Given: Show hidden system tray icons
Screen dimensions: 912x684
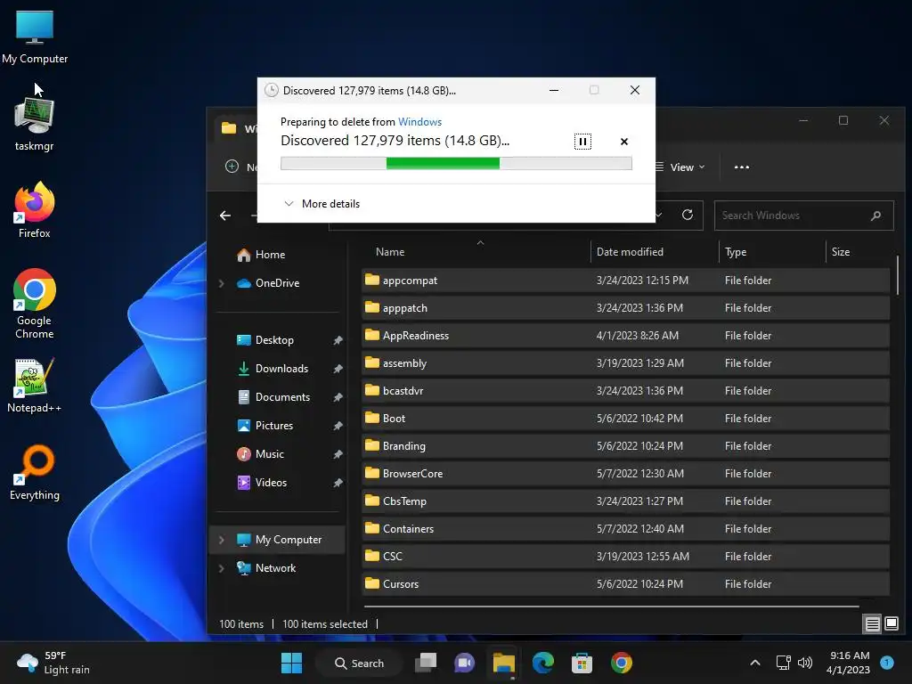Looking at the screenshot, I should [755, 663].
